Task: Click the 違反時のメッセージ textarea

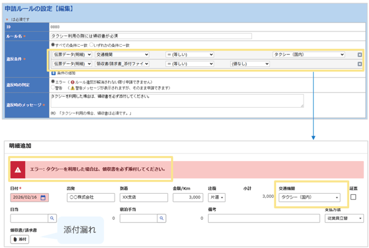Action: click(177, 101)
